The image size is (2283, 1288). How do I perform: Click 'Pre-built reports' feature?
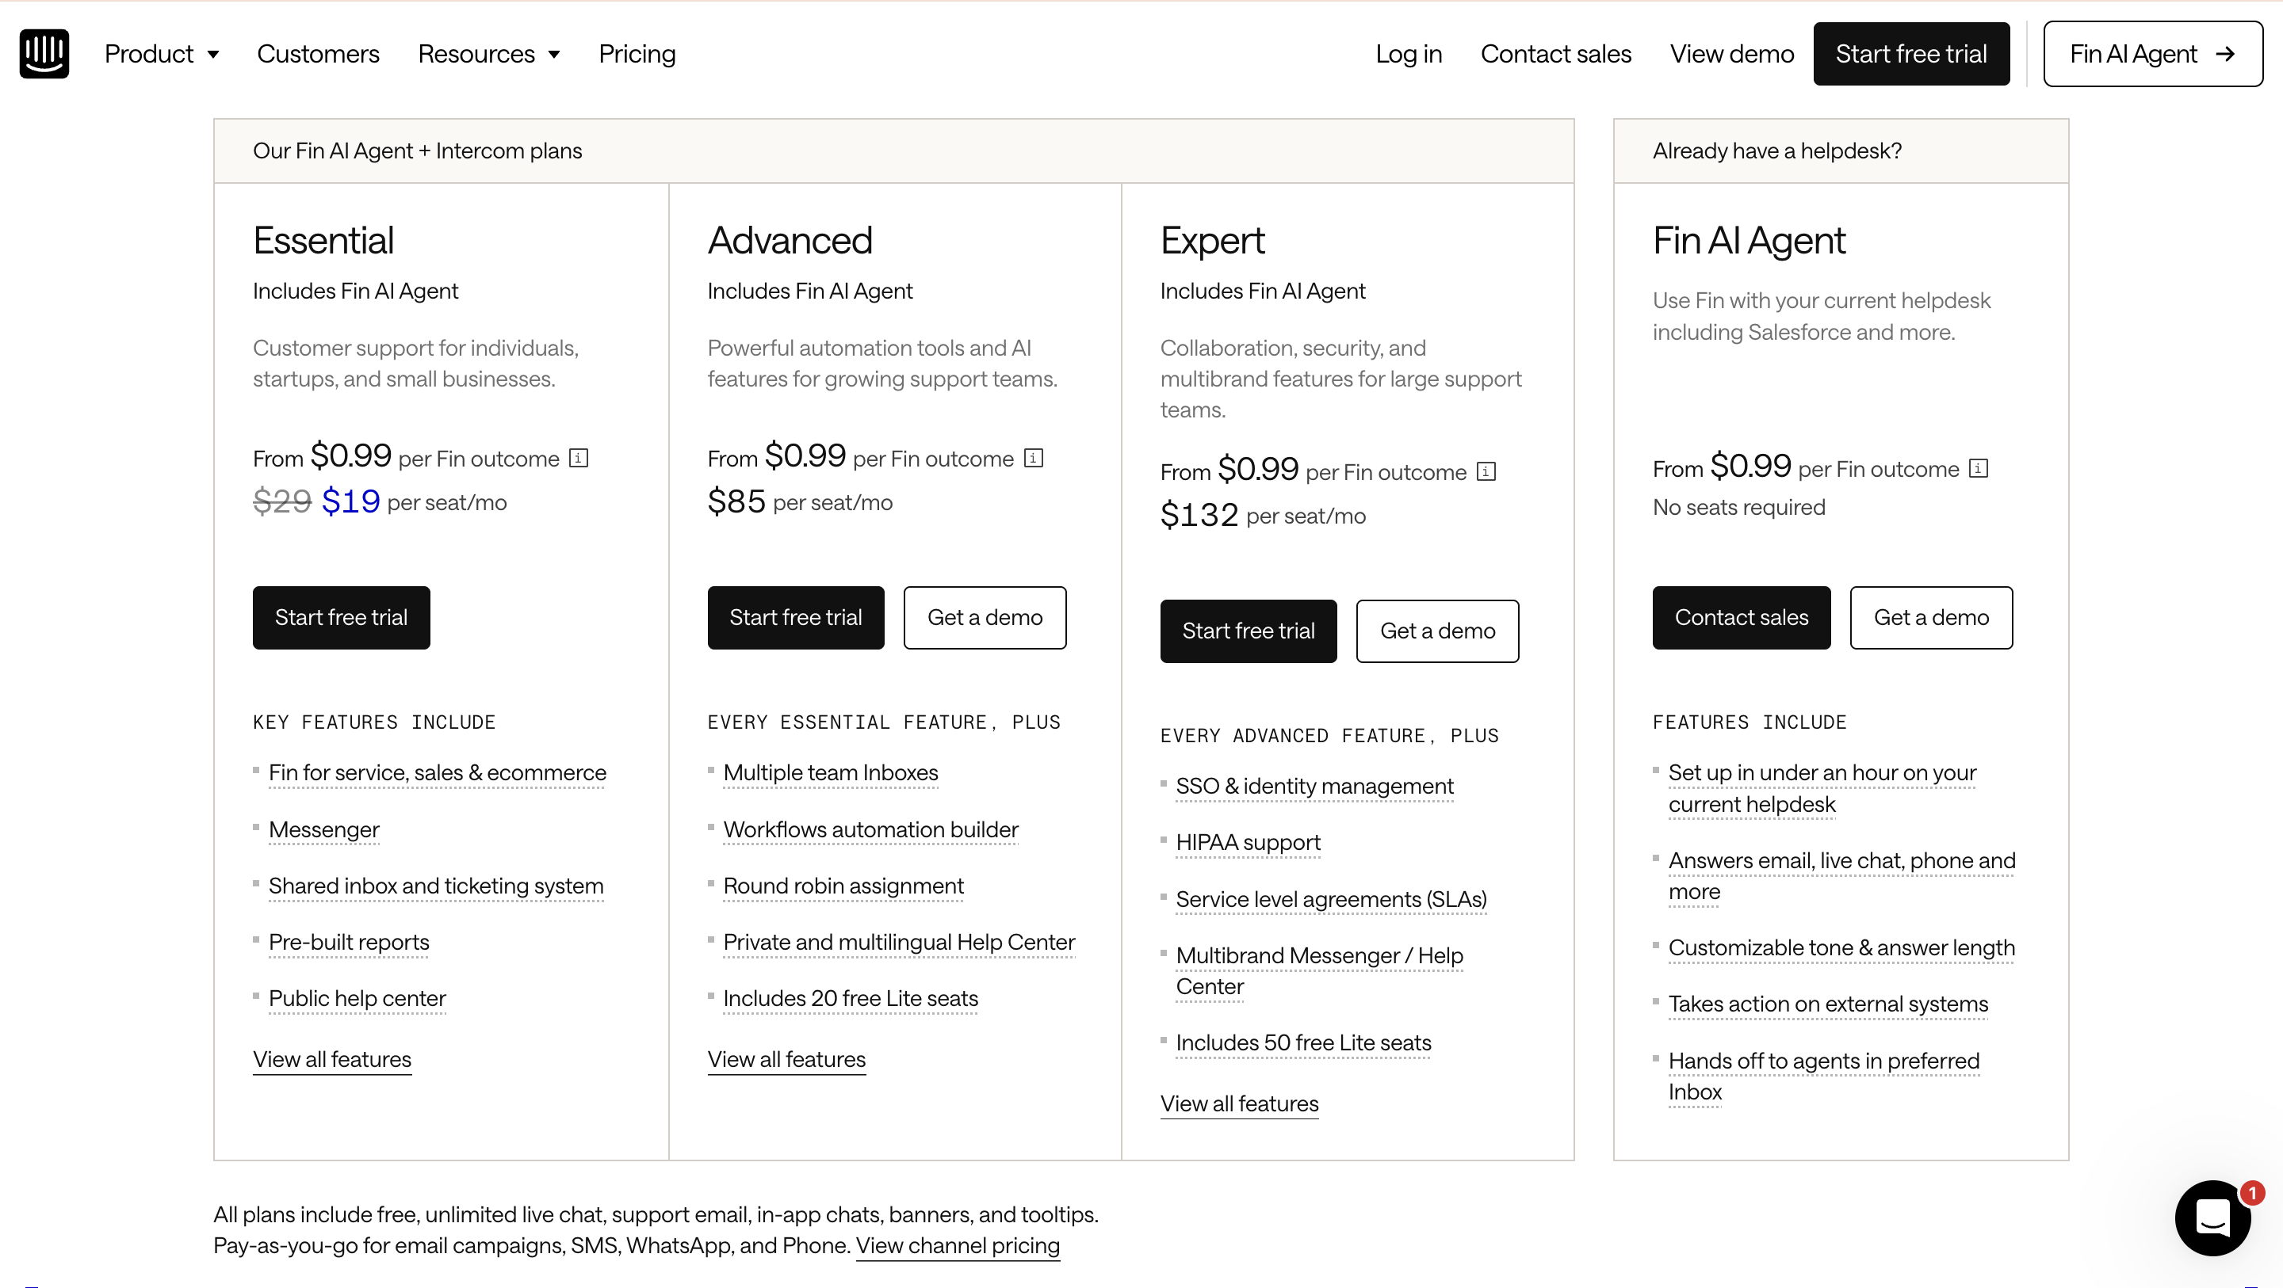348,943
